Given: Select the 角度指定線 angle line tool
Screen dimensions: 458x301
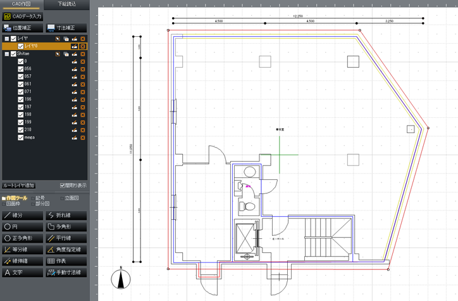Looking at the screenshot, I should [x=66, y=250].
